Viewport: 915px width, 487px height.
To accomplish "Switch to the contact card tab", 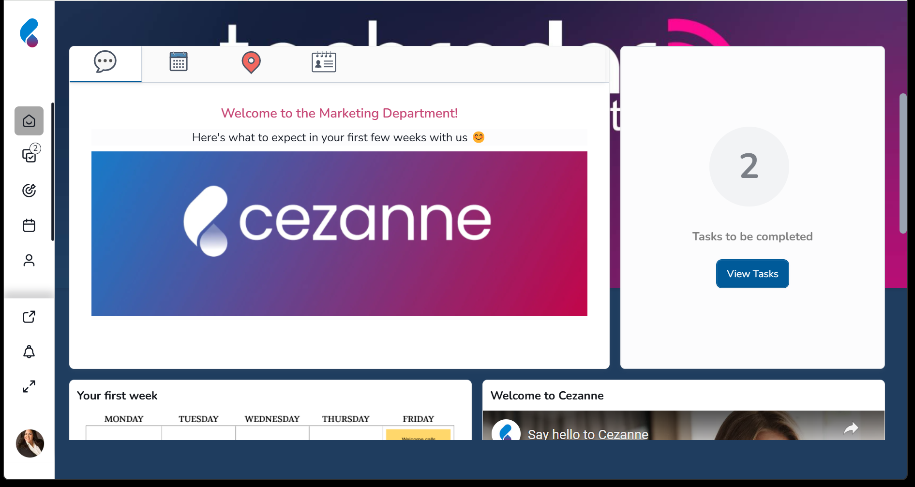I will click(324, 62).
